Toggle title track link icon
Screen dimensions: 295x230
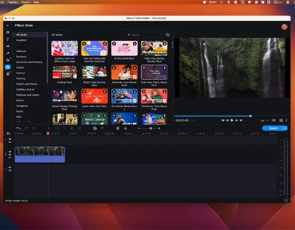tap(10, 142)
